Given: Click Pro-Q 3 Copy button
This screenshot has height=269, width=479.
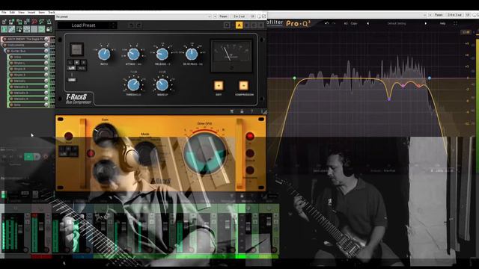Looking at the screenshot, I should coord(354,23).
